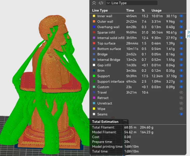The height and width of the screenshot is (156, 190).
Task: Click the purple Internal solid infill swatch
Action: click(94, 38)
